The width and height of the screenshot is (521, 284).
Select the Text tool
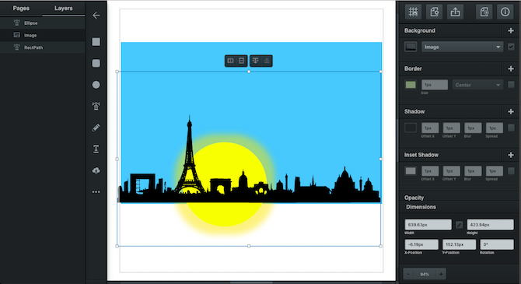(x=96, y=149)
